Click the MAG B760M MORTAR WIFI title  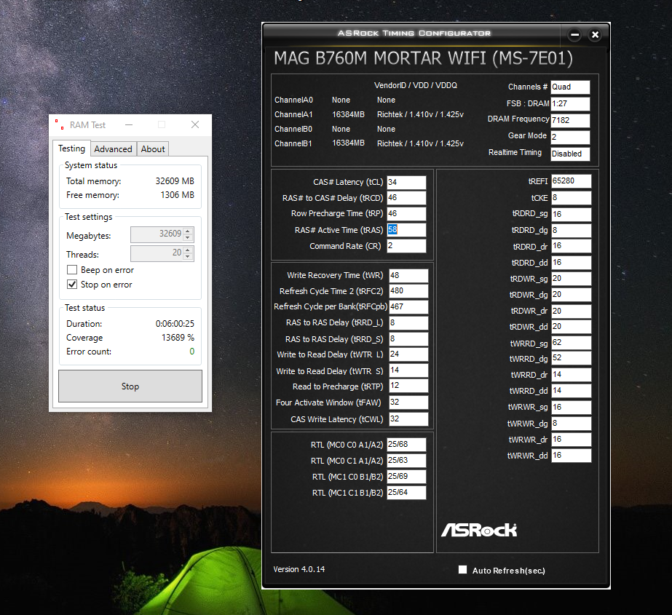pos(424,58)
